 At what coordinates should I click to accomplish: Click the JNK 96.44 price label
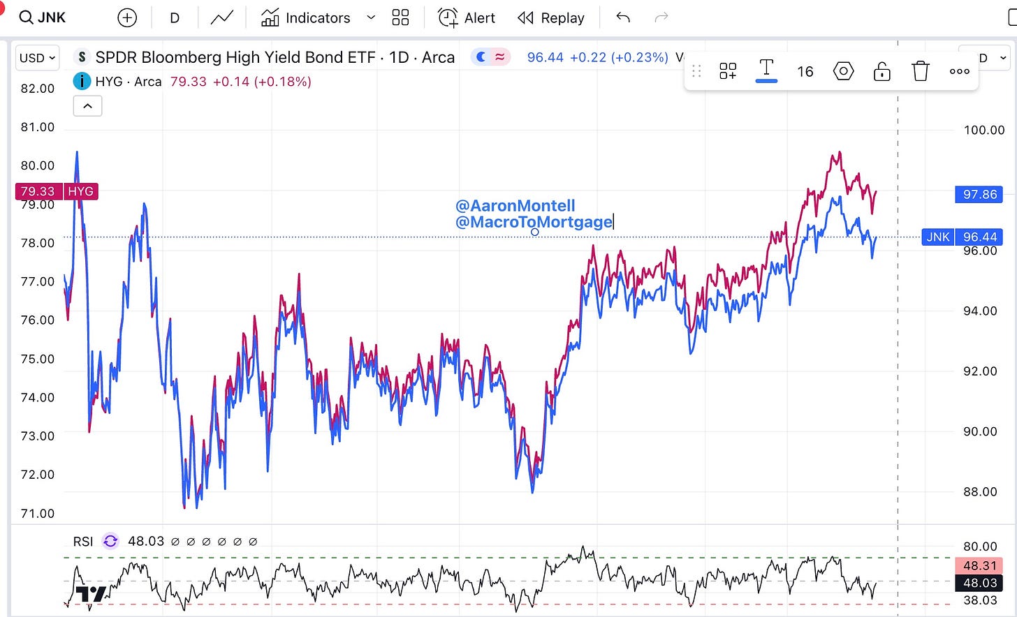point(962,237)
